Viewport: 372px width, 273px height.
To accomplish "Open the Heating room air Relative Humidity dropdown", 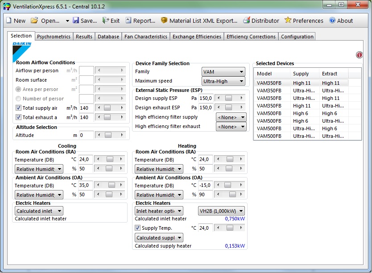I will (159, 169).
